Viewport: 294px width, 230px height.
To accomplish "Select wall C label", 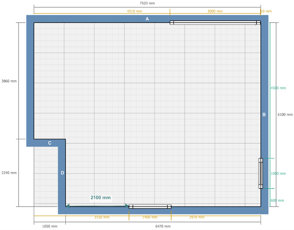I will click(x=50, y=143).
